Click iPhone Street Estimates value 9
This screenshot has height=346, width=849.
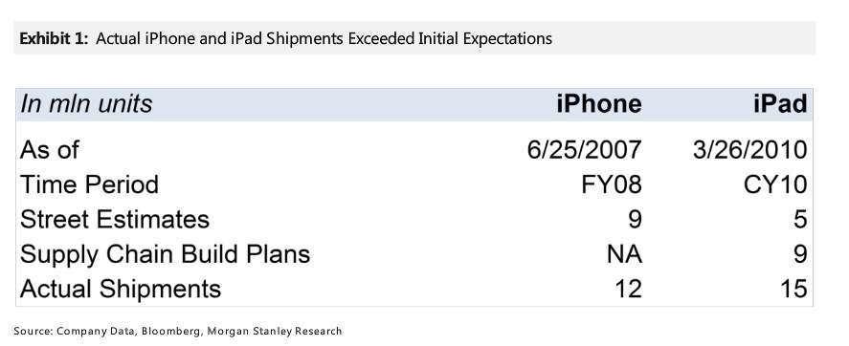click(635, 220)
